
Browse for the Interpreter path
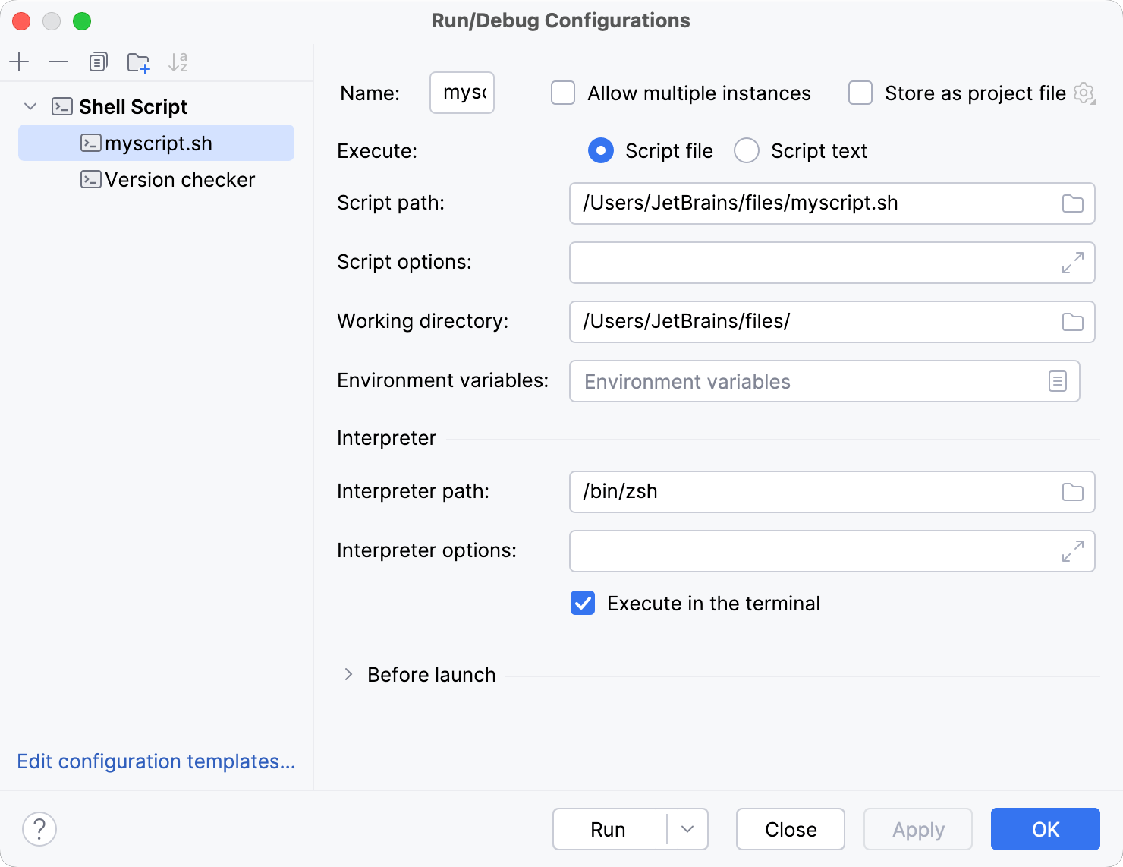pyautogui.click(x=1073, y=492)
